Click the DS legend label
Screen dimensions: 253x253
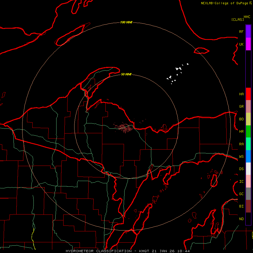click(x=241, y=169)
